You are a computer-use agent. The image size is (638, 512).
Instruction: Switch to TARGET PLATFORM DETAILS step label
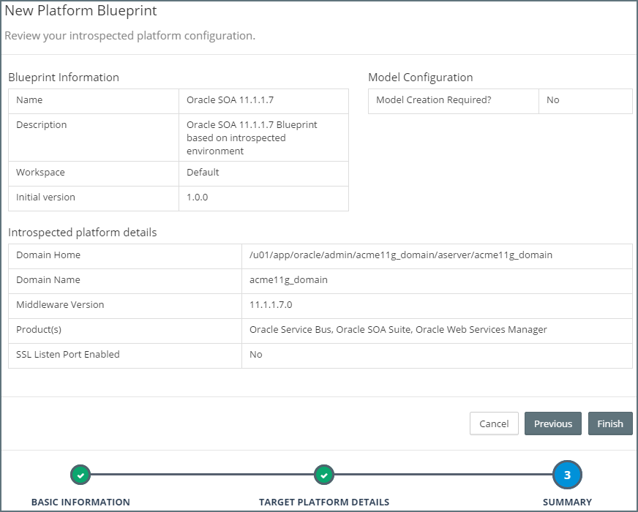point(324,502)
